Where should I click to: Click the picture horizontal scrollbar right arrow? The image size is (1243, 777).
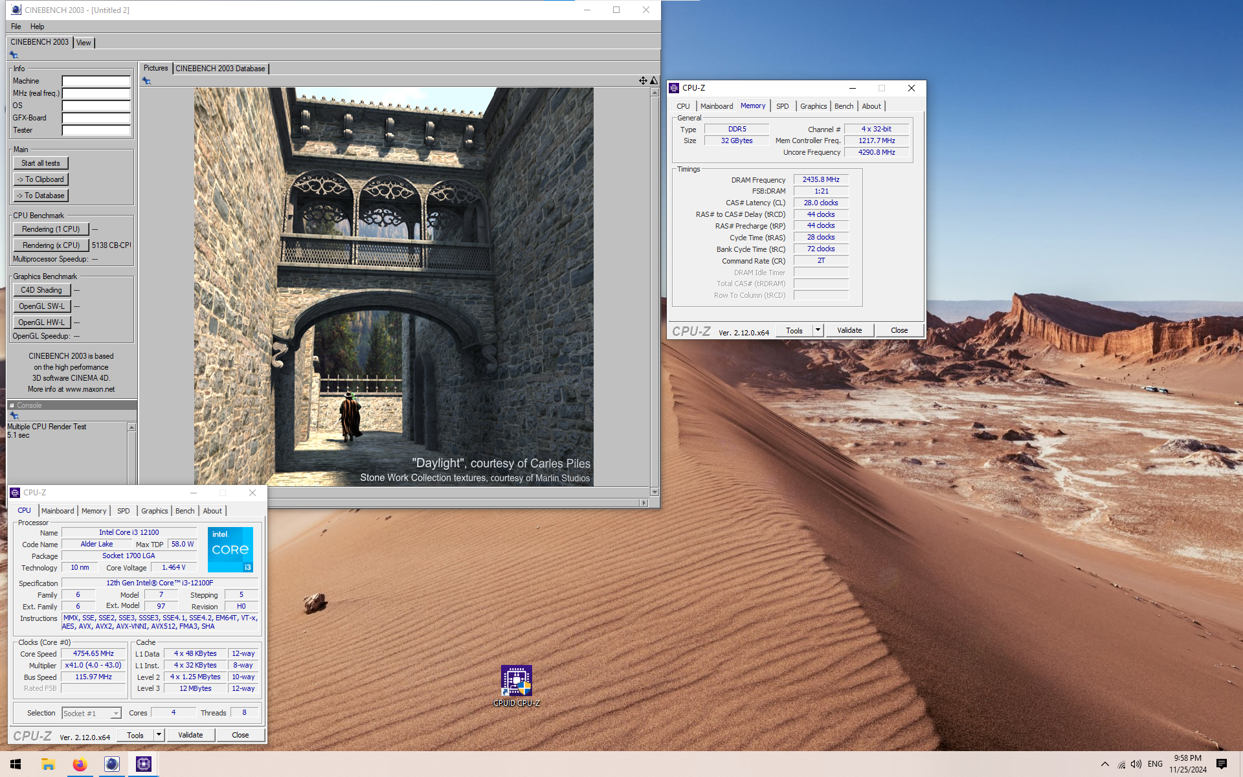[644, 502]
